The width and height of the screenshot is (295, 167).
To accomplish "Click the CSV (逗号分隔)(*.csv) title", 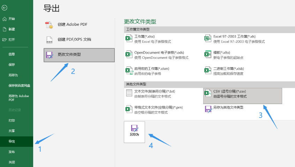I will [x=229, y=92].
